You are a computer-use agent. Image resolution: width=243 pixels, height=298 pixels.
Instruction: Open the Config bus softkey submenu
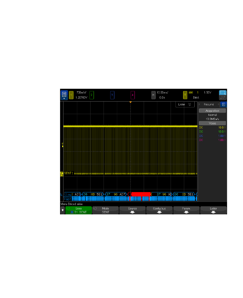(x=159, y=210)
